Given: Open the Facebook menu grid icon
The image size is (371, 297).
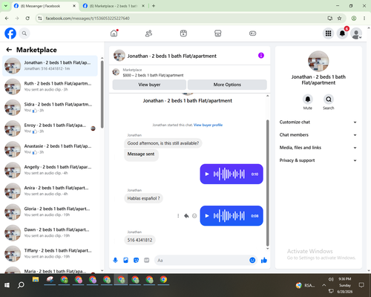Looking at the screenshot, I should (328, 33).
